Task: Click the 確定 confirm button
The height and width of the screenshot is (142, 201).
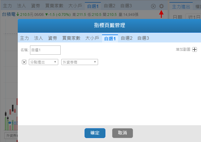Action: coord(95,133)
